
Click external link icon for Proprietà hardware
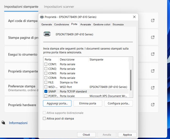(153, 105)
